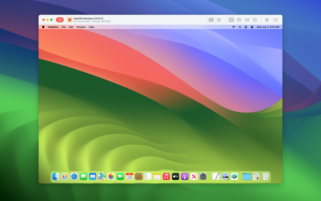Open Finder from the dock

[x=56, y=176]
